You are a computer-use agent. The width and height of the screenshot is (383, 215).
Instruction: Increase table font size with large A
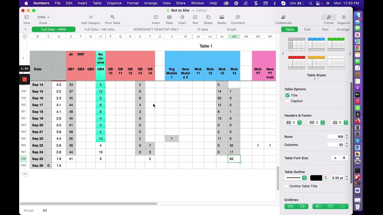344,158
